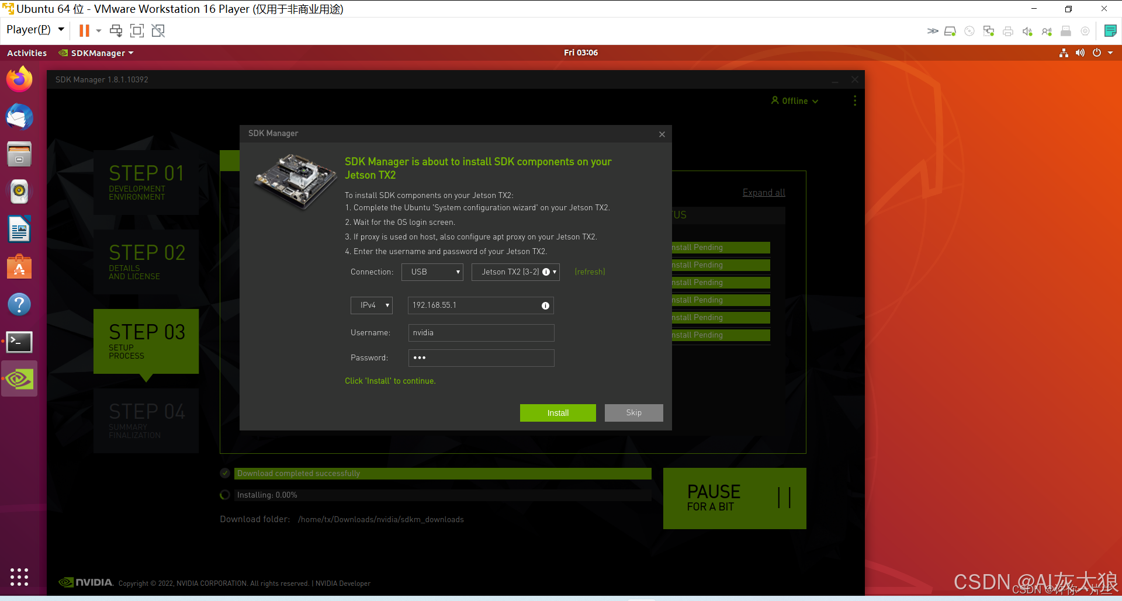Toggle the microphone device connection
This screenshot has height=601, width=1122.
(x=1047, y=31)
